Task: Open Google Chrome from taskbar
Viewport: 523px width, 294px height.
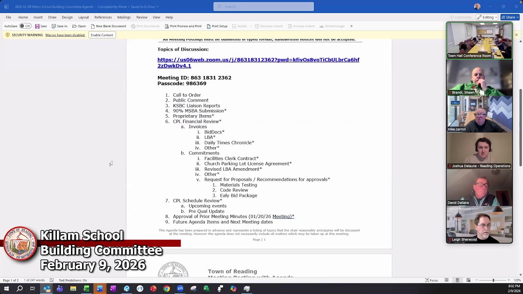Action: pos(167,289)
